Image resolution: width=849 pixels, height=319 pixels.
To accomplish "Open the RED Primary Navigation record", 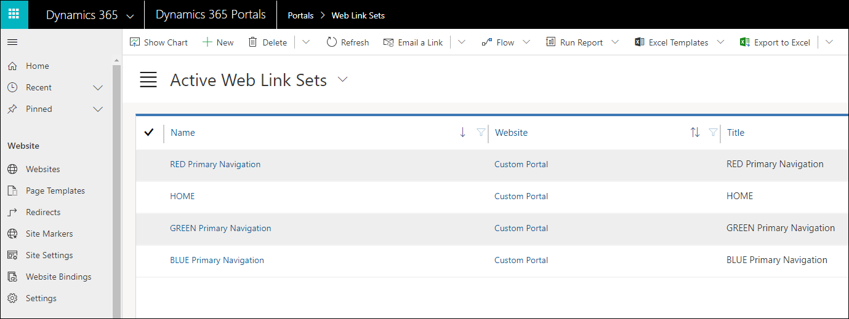I will coord(215,164).
